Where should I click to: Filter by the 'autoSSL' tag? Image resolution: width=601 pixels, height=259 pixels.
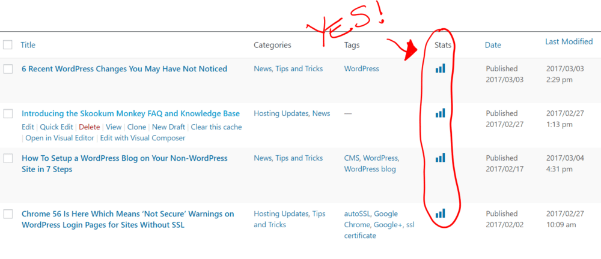pos(357,213)
